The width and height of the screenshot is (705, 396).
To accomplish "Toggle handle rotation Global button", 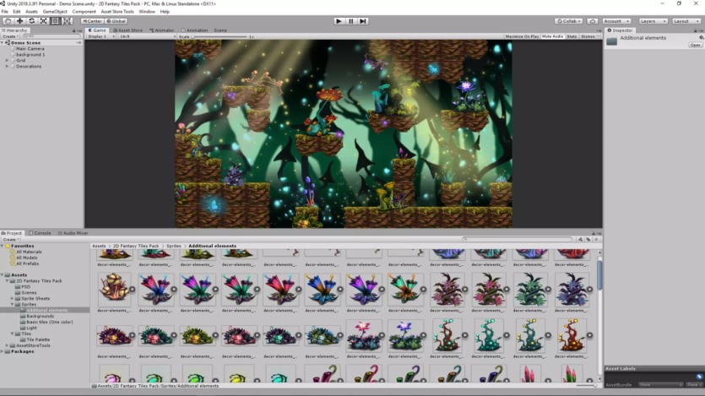I will pos(117,21).
